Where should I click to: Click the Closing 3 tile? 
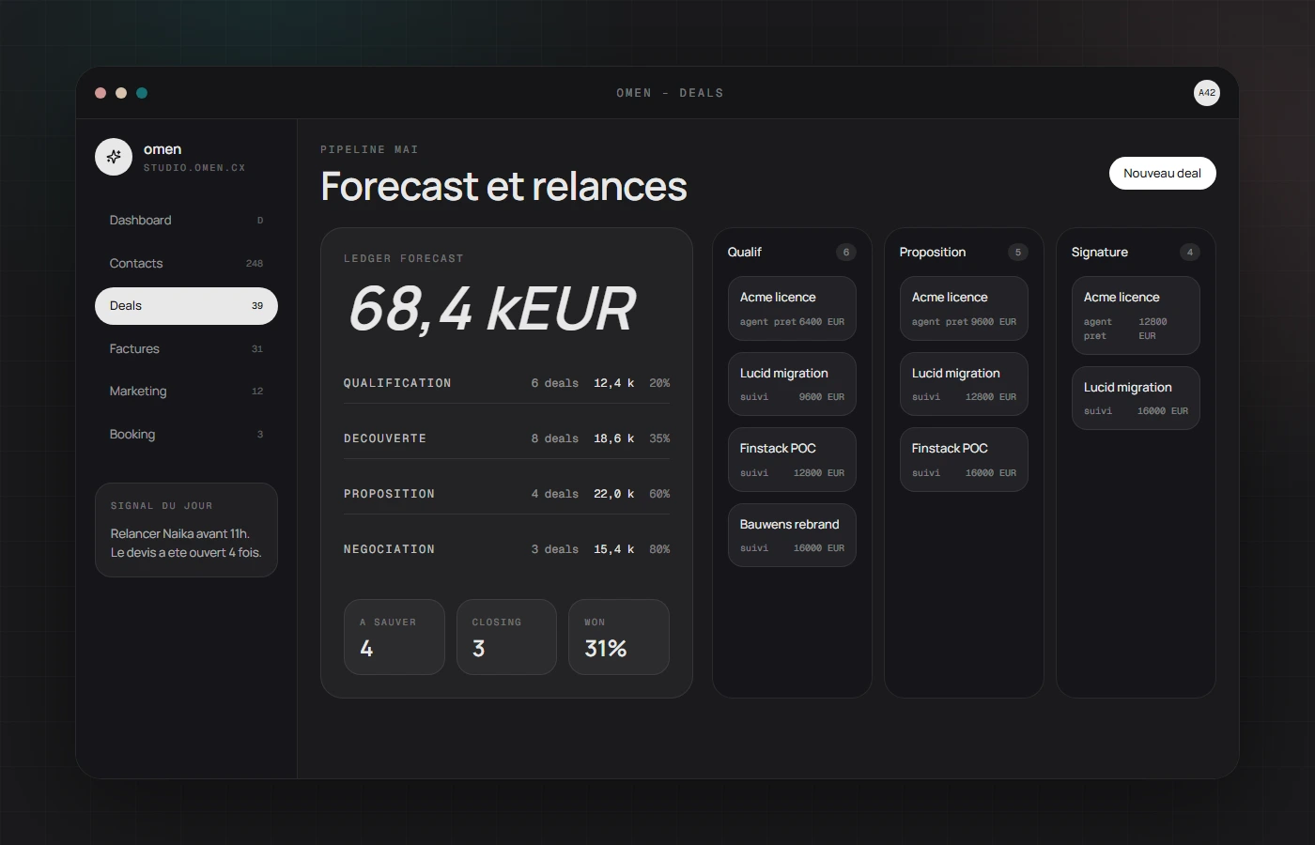[x=506, y=637]
